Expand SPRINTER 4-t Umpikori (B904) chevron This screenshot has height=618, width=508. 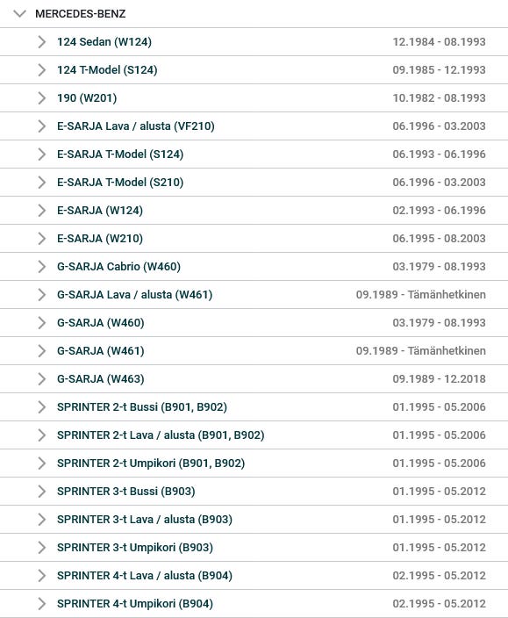point(42,604)
